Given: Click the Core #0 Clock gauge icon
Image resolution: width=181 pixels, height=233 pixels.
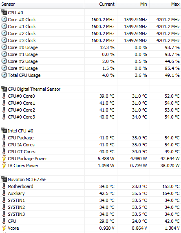Looking at the screenshot, I should 4,20.
